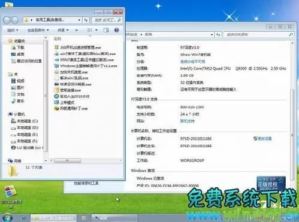Open 性能信息和工具 link
This screenshot has width=299, height=222.
(86, 183)
